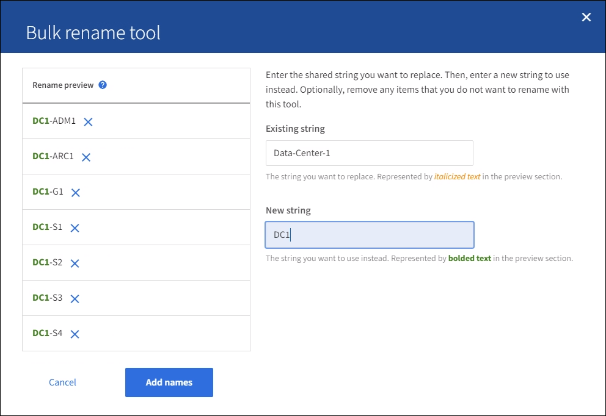This screenshot has width=606, height=416.
Task: Remove DC1-ARC1 from the rename preview
Action: tap(86, 157)
